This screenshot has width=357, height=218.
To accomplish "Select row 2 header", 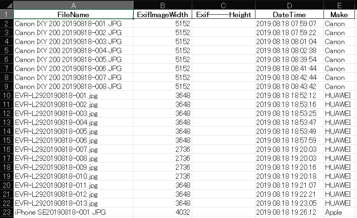I will (7, 24).
